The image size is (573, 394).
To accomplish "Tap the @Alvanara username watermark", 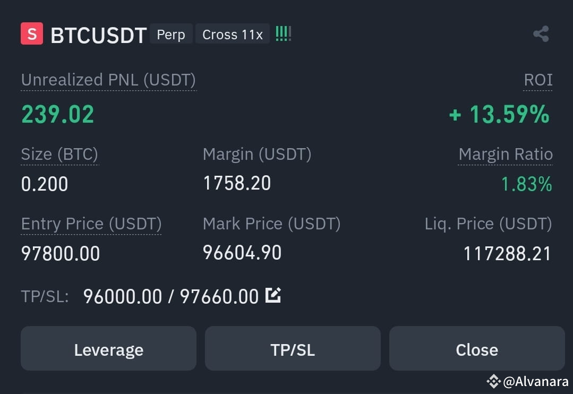I will (536, 382).
